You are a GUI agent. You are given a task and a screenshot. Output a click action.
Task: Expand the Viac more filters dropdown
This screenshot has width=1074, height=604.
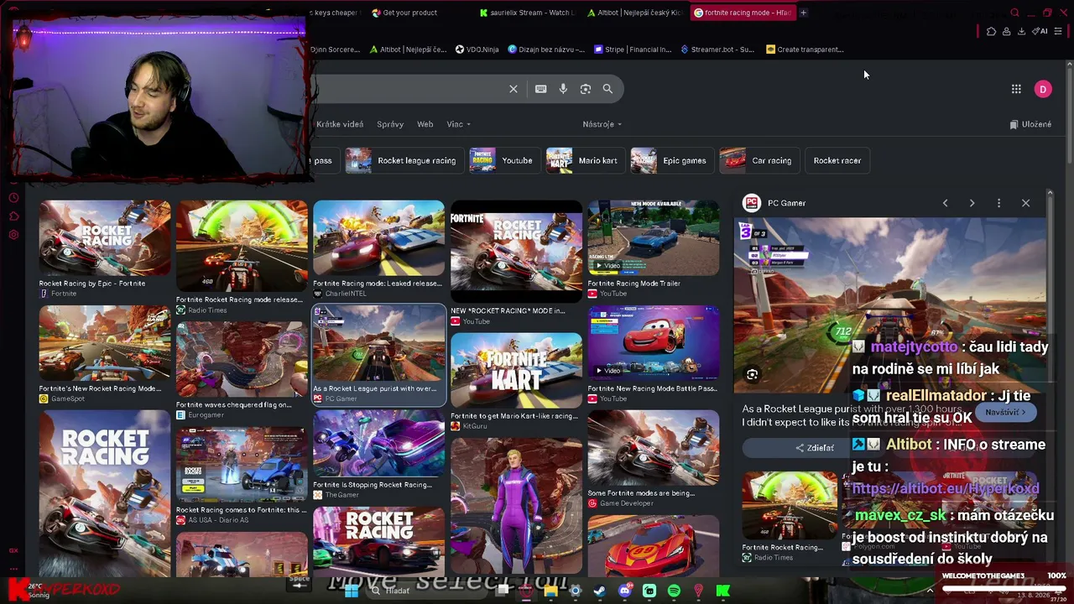(458, 124)
